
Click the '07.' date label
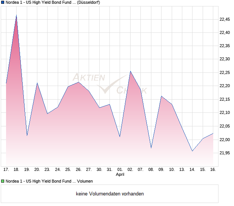coord(140,170)
